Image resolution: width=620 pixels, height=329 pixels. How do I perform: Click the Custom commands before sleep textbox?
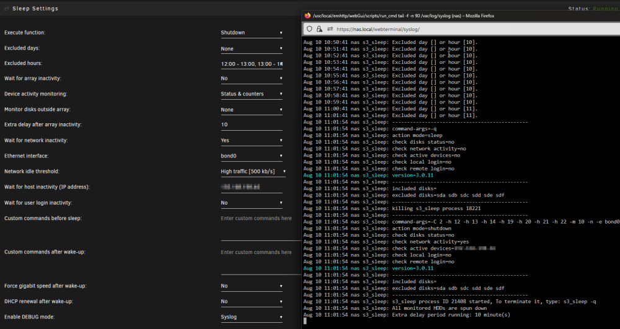[261, 227]
